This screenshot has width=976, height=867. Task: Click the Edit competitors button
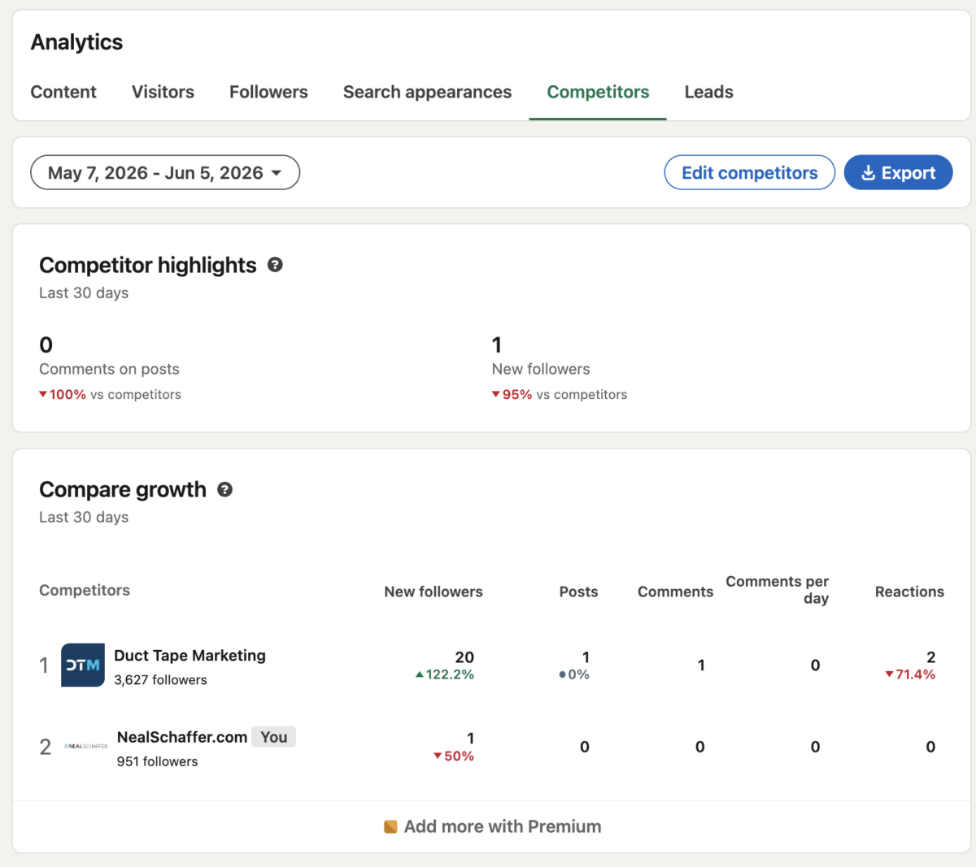[x=750, y=172]
